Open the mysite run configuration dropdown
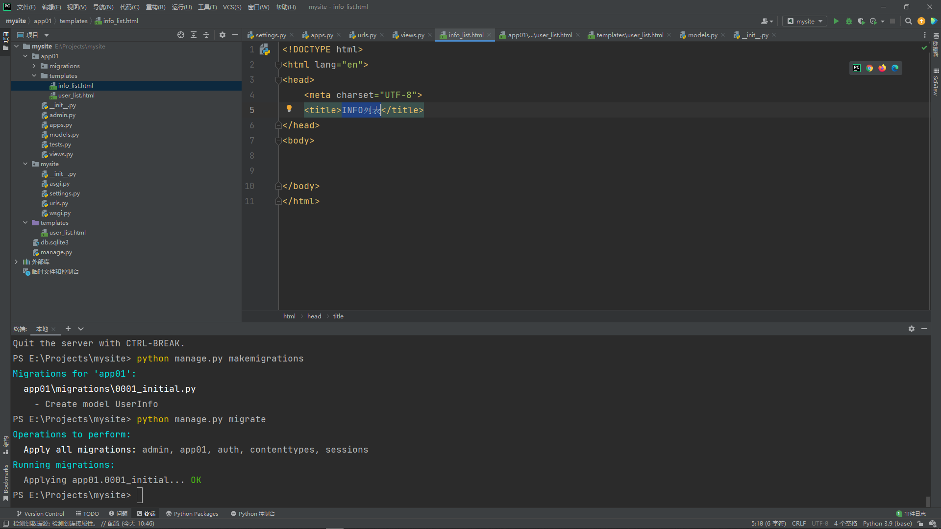This screenshot has width=941, height=529. 805,21
